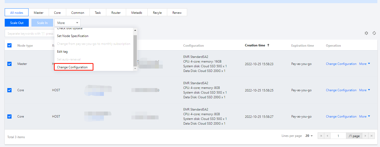Screen dimensions: 380x147
Task: Refresh the node list
Action: click(x=374, y=33)
